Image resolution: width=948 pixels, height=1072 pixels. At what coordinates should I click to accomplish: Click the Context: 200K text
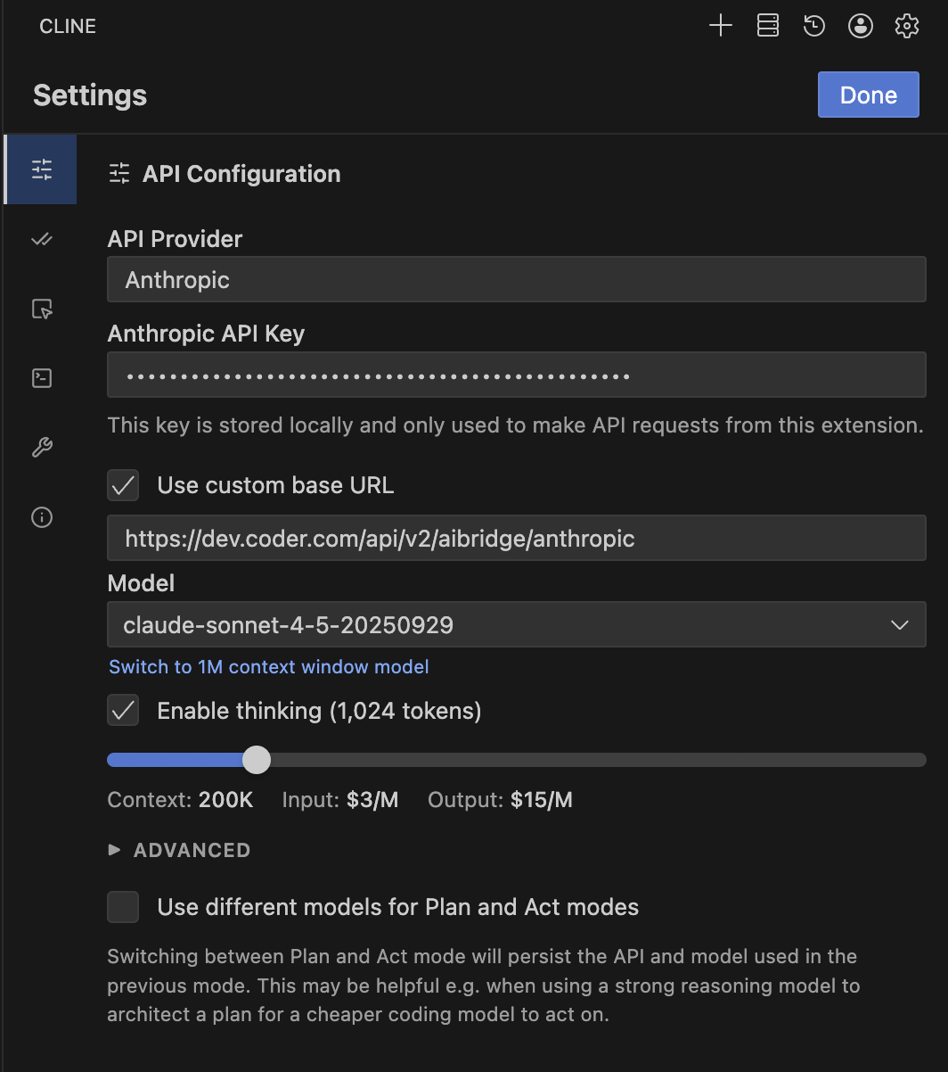click(180, 800)
